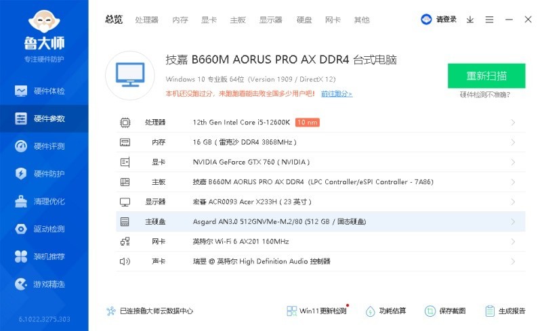Open the hamburger main menu icon
The width and height of the screenshot is (542, 331).
[489, 20]
